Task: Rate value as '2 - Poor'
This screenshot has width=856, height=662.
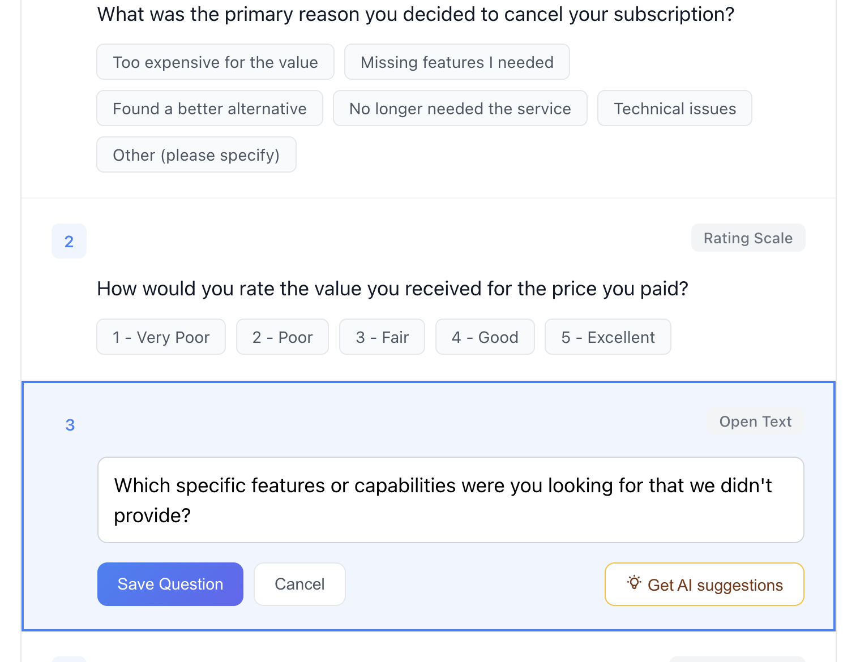Action: point(282,337)
